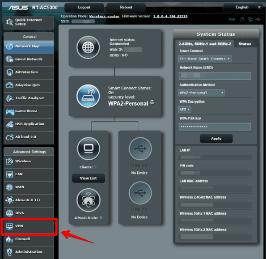Click the Reboot button
Viewport: 266px width, 259px height.
tap(126, 7)
